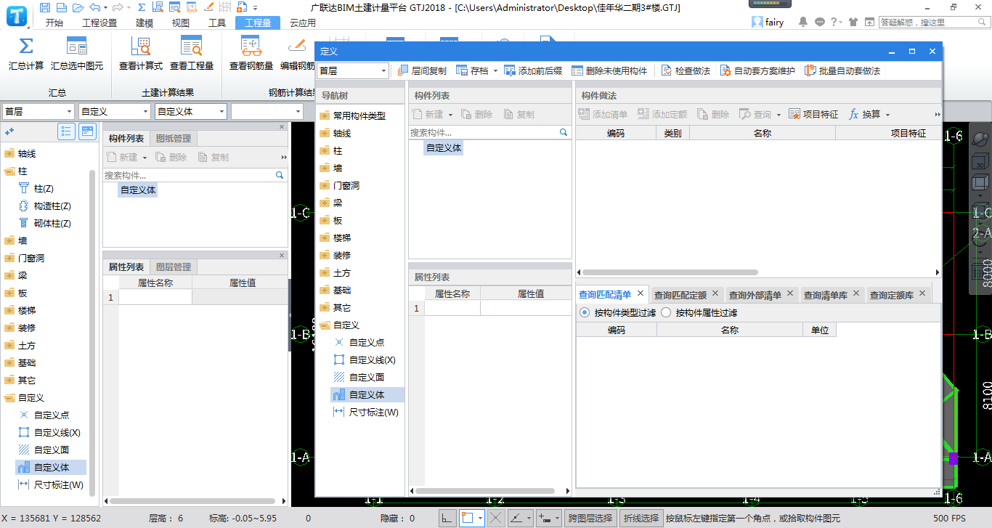Click 层间复制 in the 定义 toolbar
The height and width of the screenshot is (528, 992).
click(x=423, y=70)
